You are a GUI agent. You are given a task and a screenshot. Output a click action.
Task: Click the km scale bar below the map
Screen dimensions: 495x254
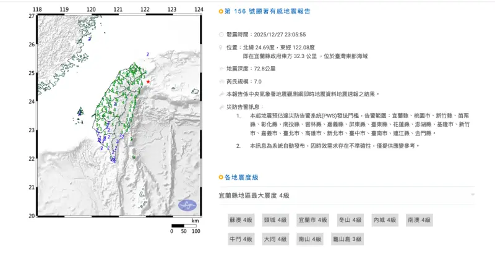(x=183, y=225)
